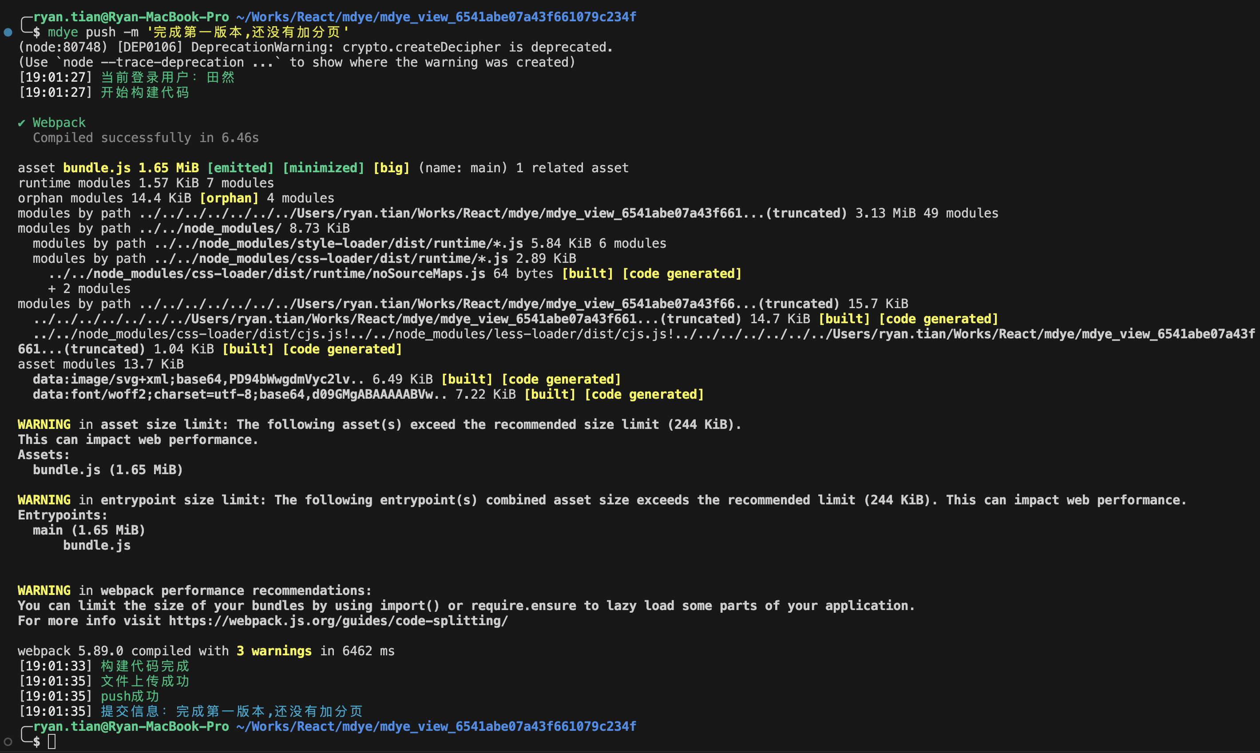Image resolution: width=1260 pixels, height=753 pixels.
Task: Click the '3 warnings' highlighted text
Action: 274,651
